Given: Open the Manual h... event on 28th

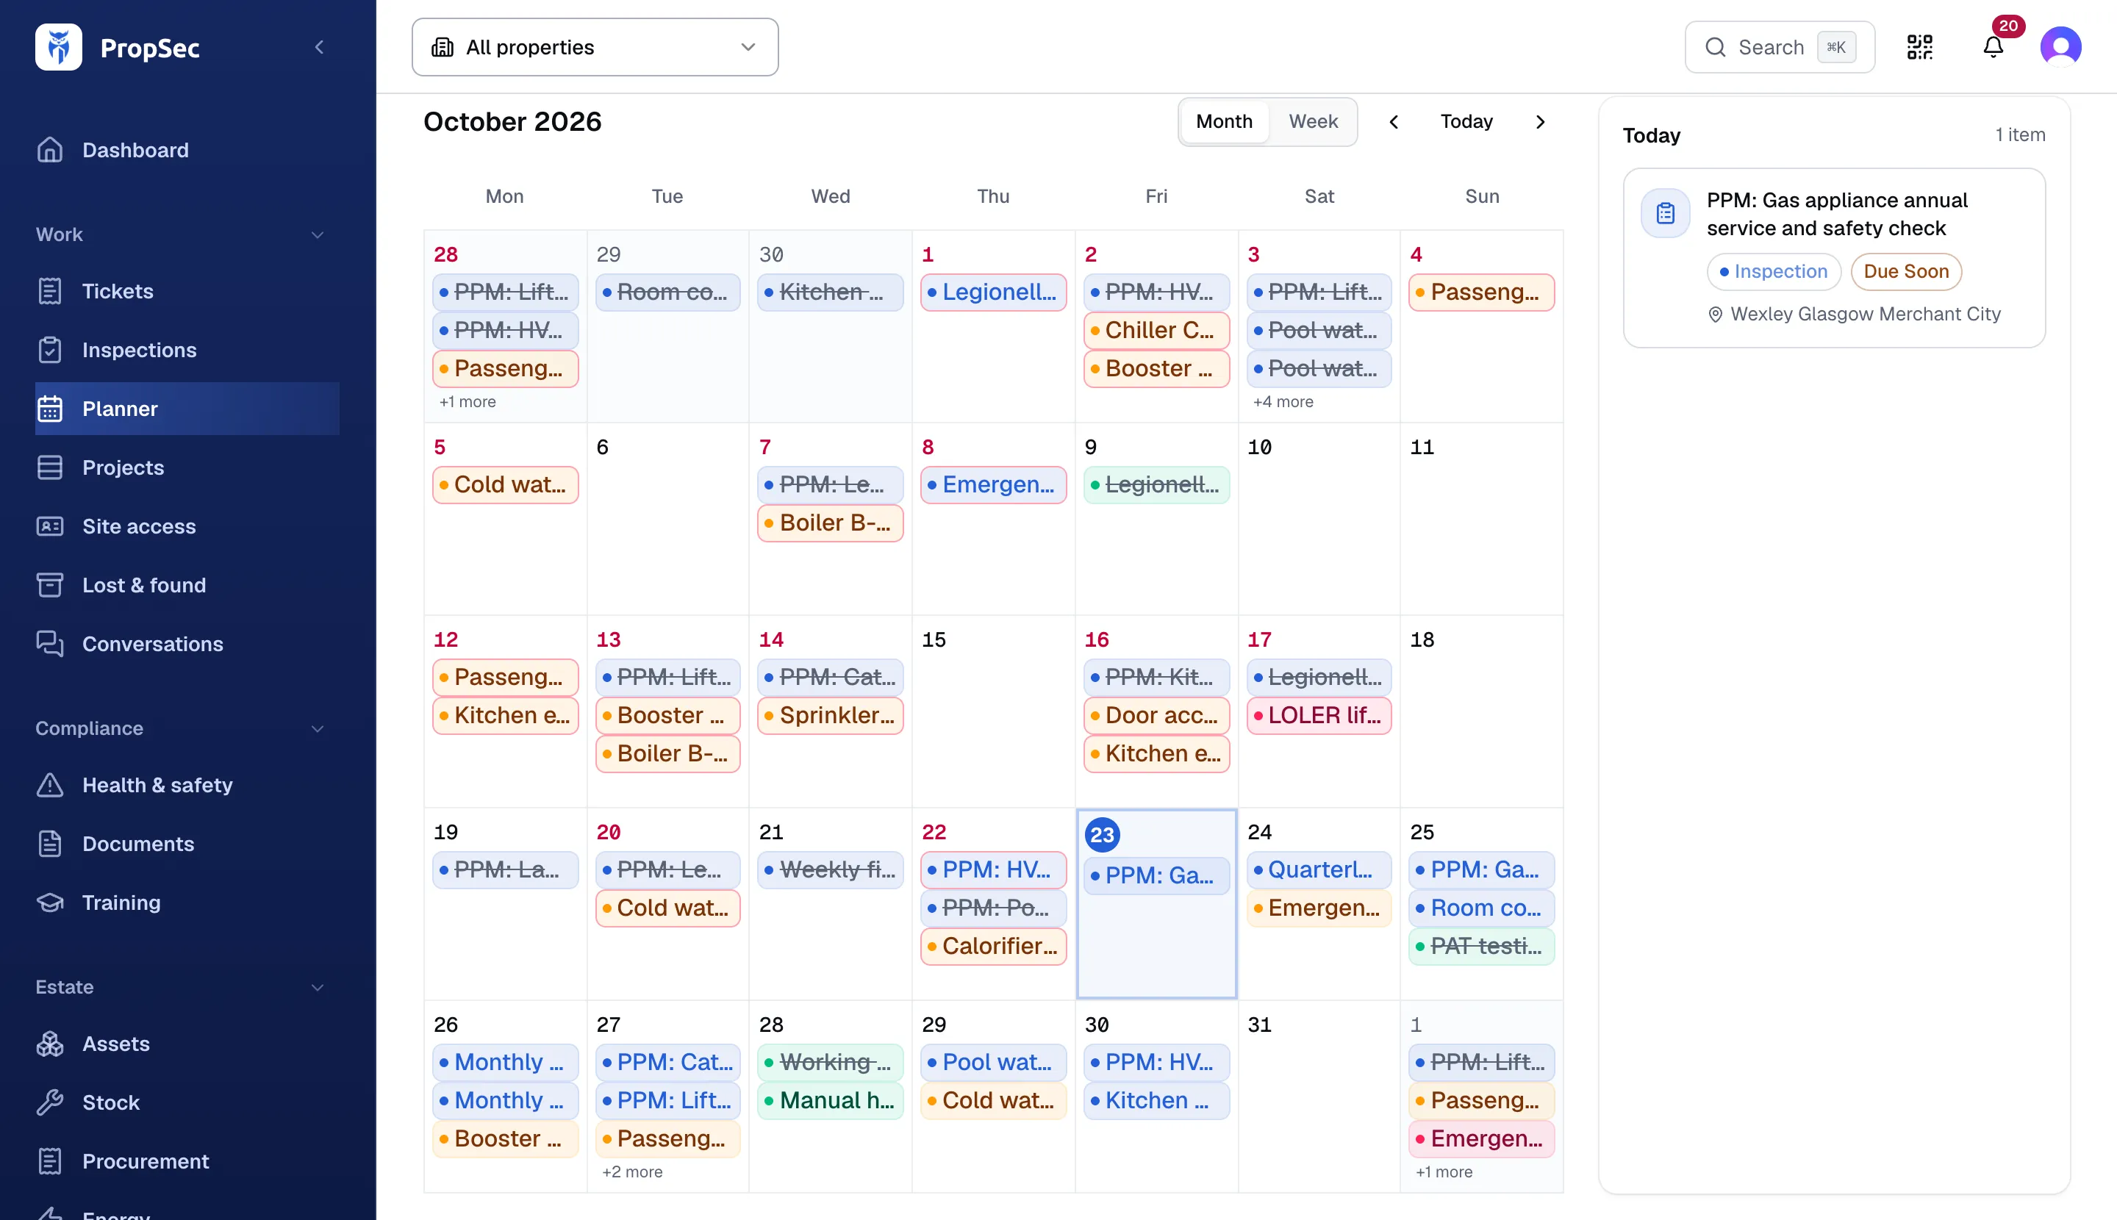Looking at the screenshot, I should click(x=830, y=1100).
